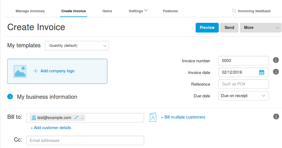Screen dimensions: 282x148
Task: Click the Invoicing feedback speech bubble icon
Action: pyautogui.click(x=234, y=11)
